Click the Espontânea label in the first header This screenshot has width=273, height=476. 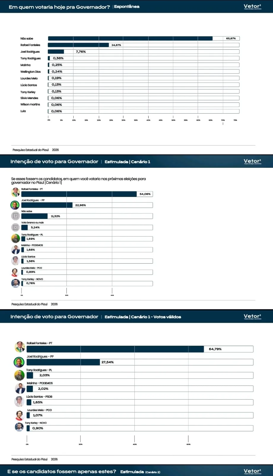tap(127, 7)
